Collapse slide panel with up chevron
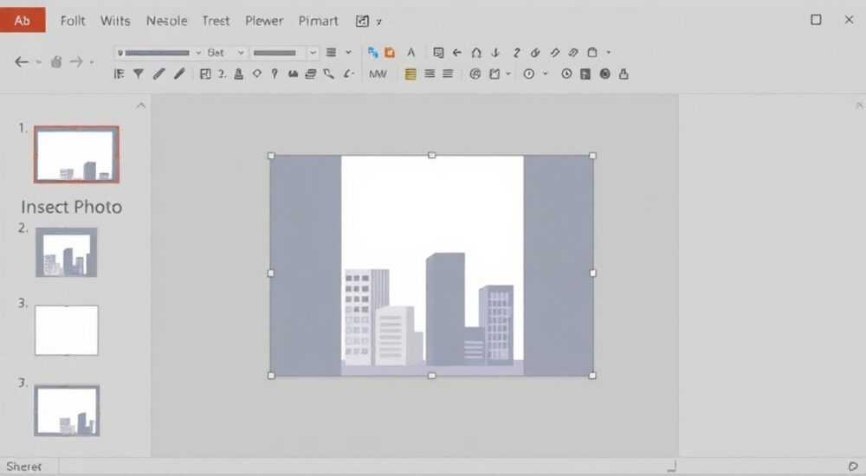This screenshot has height=476, width=866. pos(141,105)
